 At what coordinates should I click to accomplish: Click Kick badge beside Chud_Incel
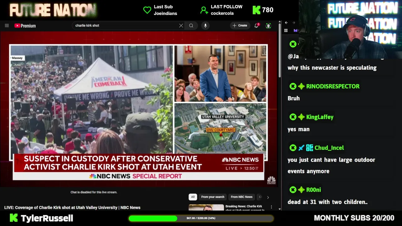(x=293, y=148)
